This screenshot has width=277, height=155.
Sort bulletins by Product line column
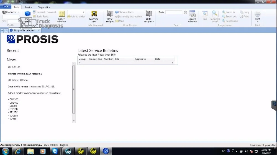tap(95, 59)
